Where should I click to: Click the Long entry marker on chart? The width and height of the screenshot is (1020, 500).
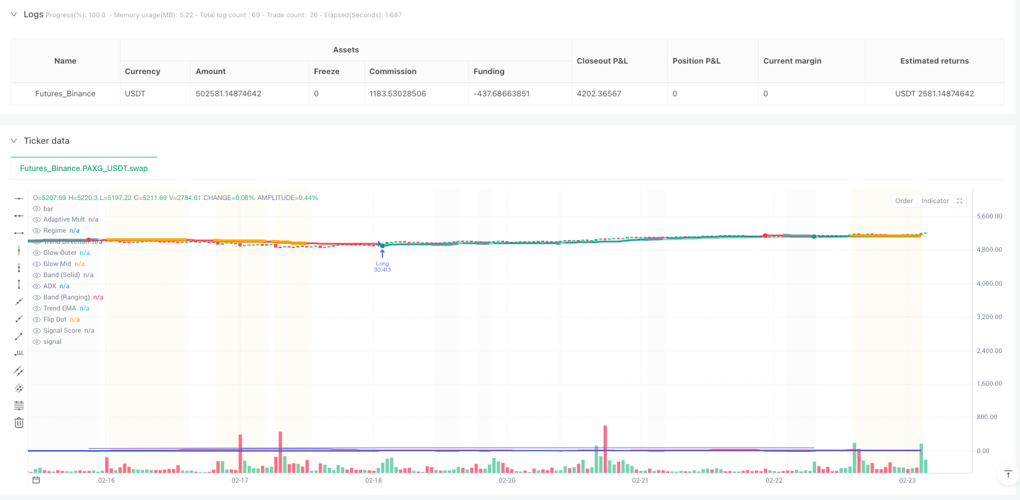click(x=382, y=254)
